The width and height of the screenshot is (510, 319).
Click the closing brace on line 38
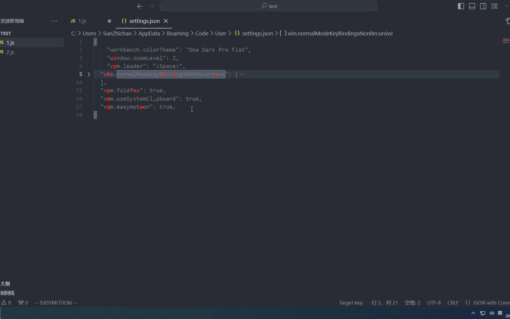[x=95, y=115]
